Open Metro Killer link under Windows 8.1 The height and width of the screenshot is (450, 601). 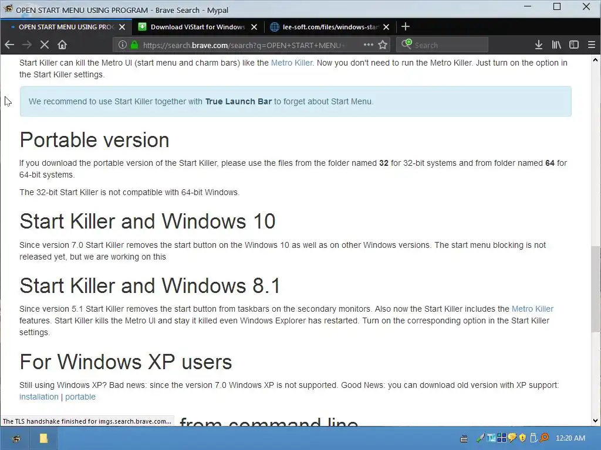tap(532, 309)
